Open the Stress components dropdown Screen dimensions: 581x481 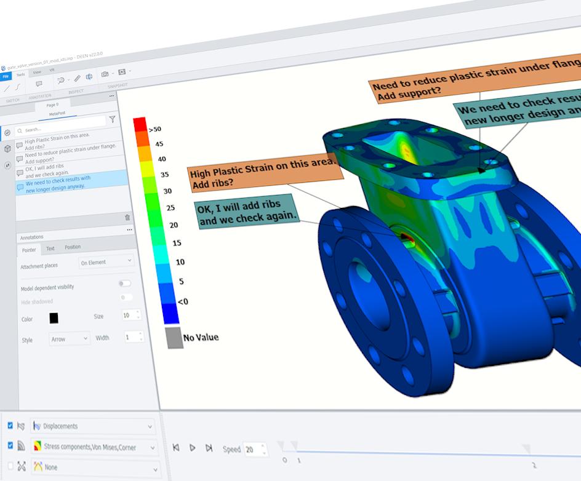95,447
